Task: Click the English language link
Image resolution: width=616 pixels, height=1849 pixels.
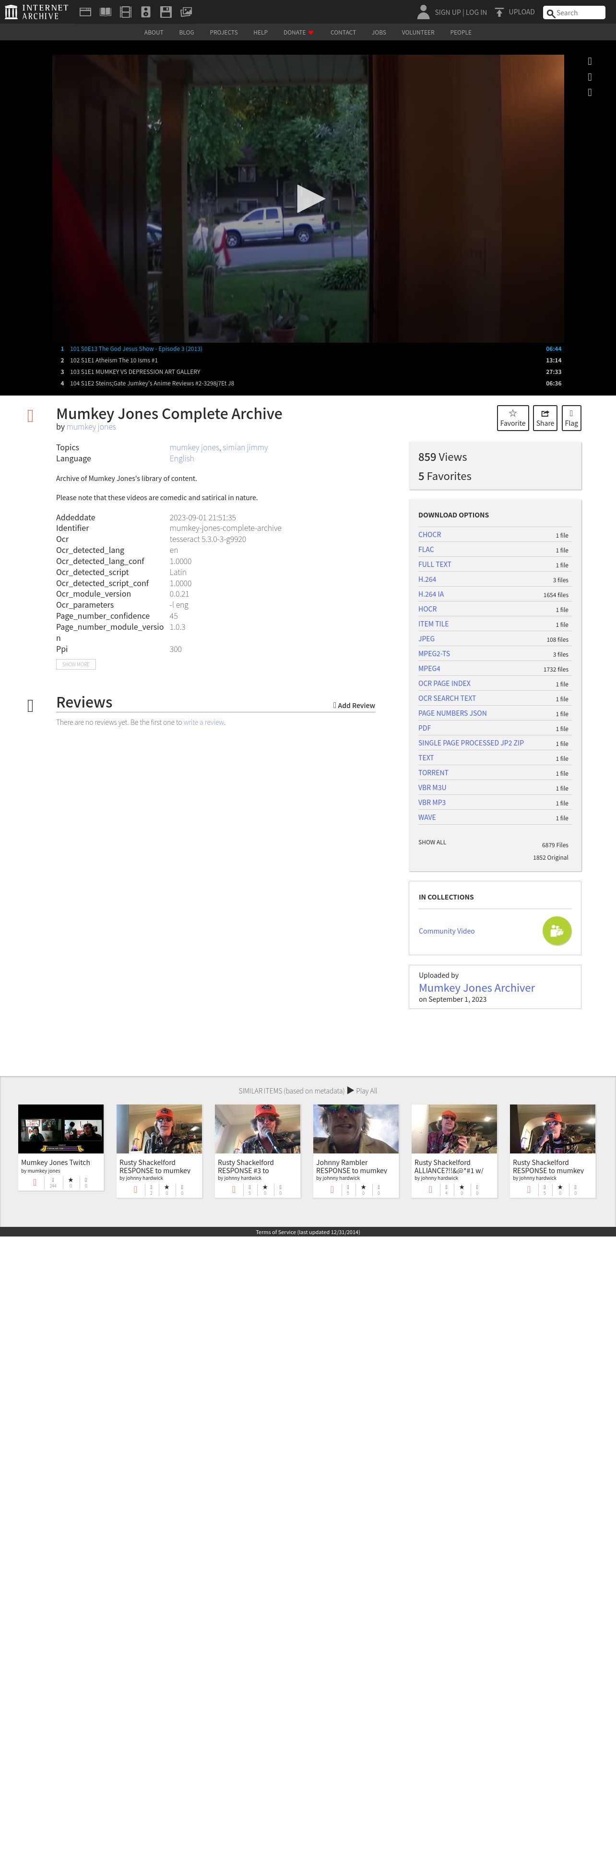Action: click(181, 458)
